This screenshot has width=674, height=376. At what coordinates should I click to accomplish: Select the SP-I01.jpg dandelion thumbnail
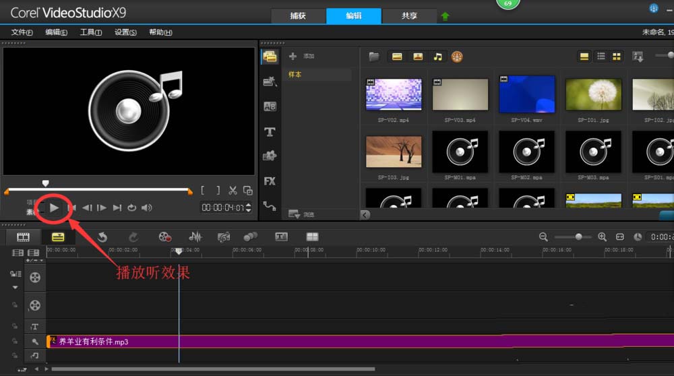[593, 94]
